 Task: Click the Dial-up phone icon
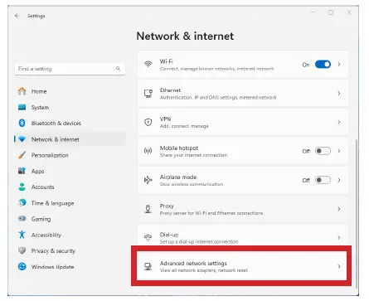pos(148,237)
